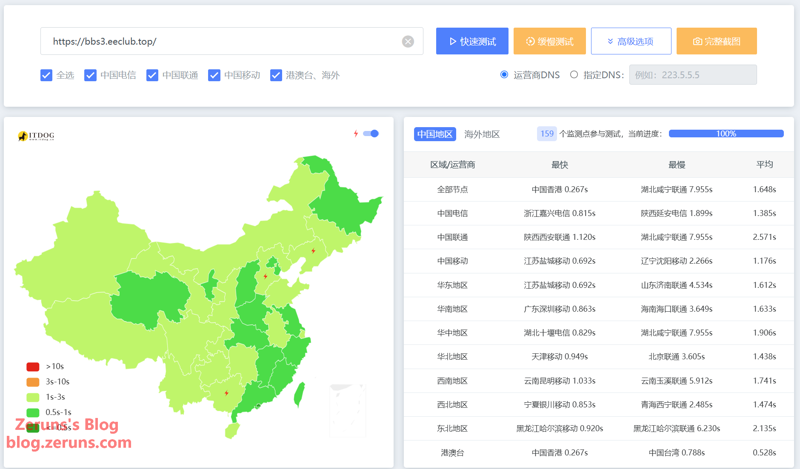
Task: Start the 快速测试 quick test
Action: (472, 41)
